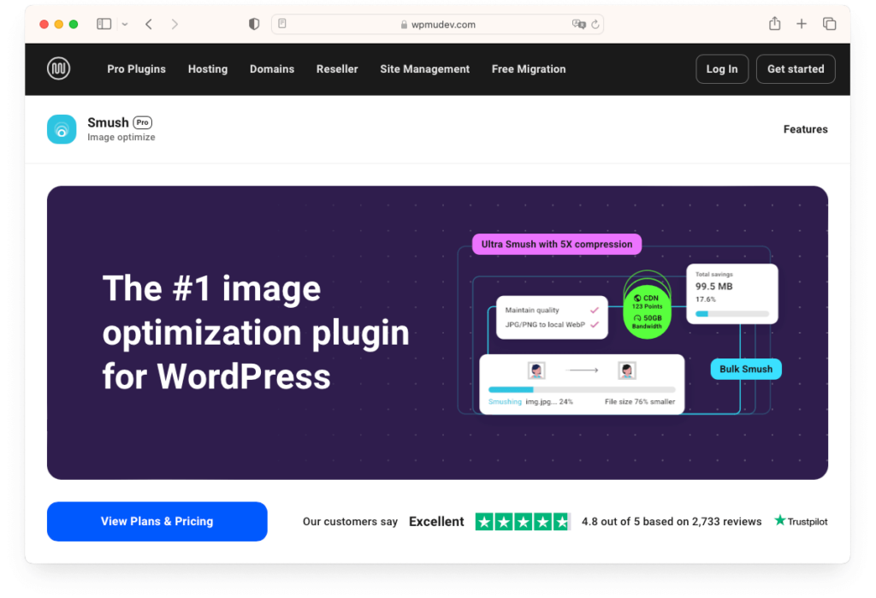Image resolution: width=876 pixels, height=598 pixels.
Task: Go forward with the browser forward arrow
Action: pyautogui.click(x=175, y=24)
